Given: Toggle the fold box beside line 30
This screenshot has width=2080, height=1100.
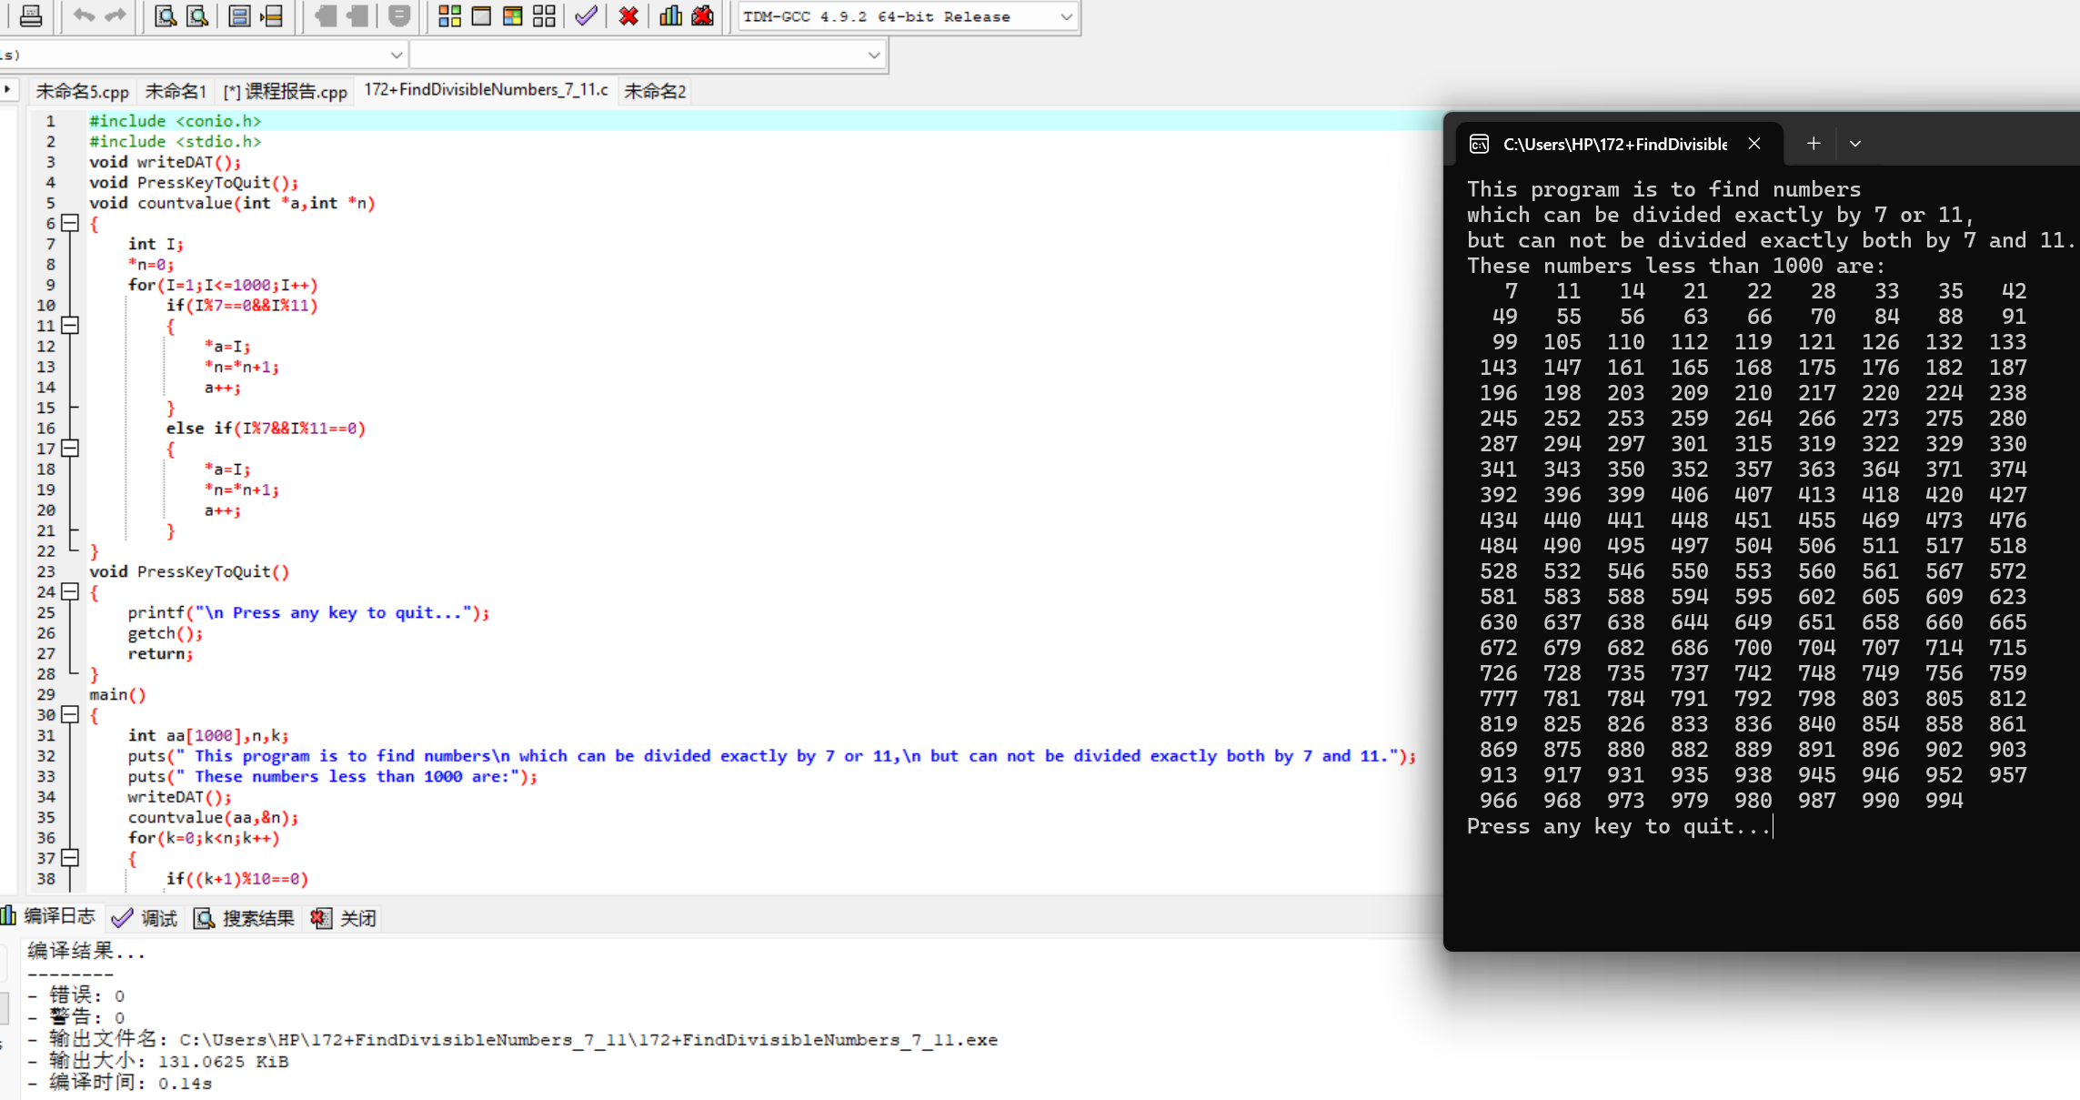Looking at the screenshot, I should click(x=70, y=714).
